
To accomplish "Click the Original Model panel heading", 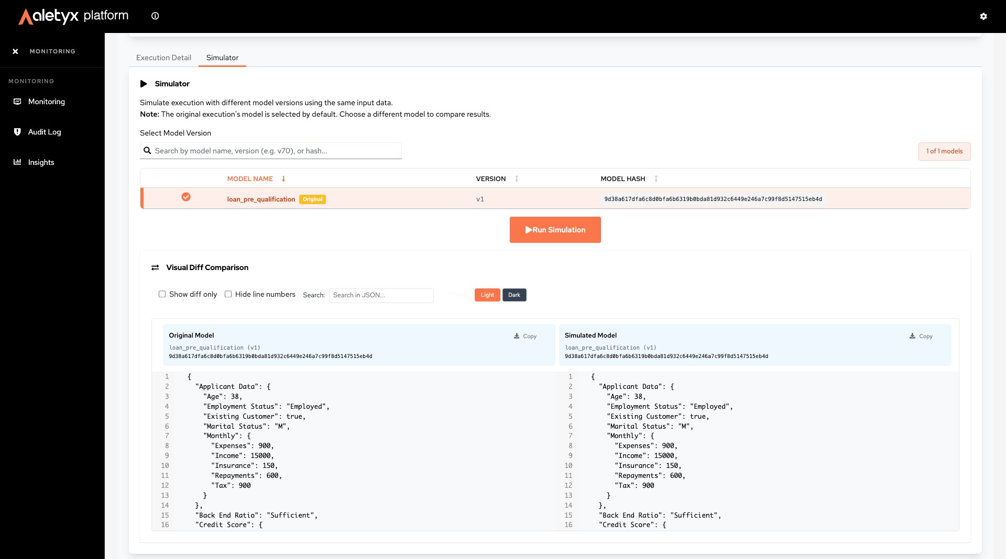I will tap(191, 336).
